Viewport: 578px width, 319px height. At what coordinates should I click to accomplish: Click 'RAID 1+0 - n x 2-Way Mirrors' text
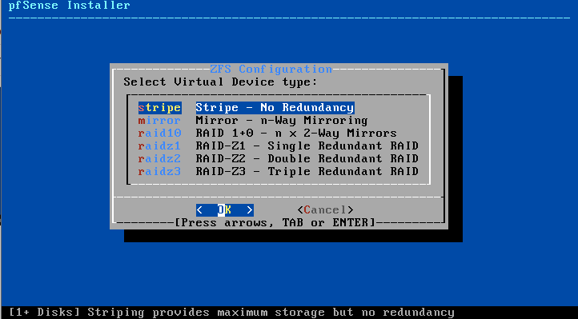point(296,134)
